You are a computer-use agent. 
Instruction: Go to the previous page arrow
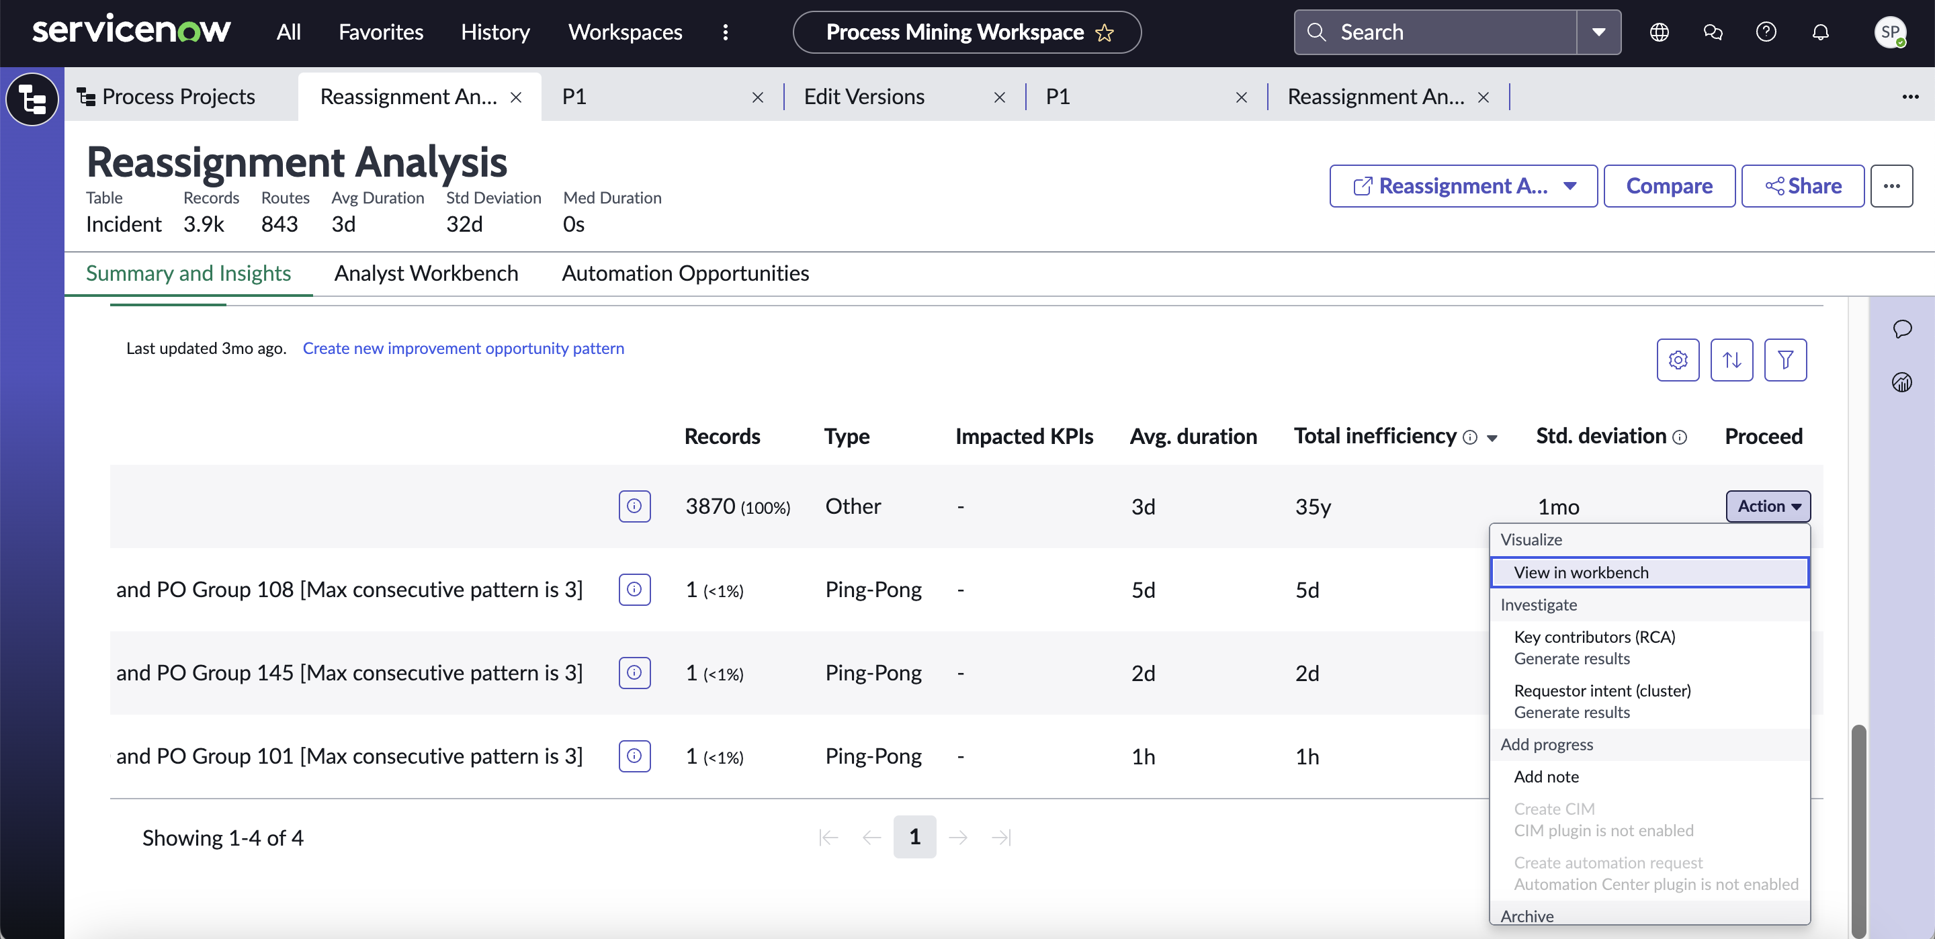871,837
